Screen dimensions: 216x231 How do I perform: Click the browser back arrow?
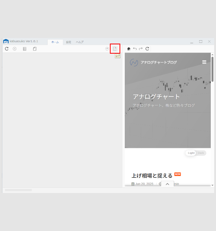(135, 48)
